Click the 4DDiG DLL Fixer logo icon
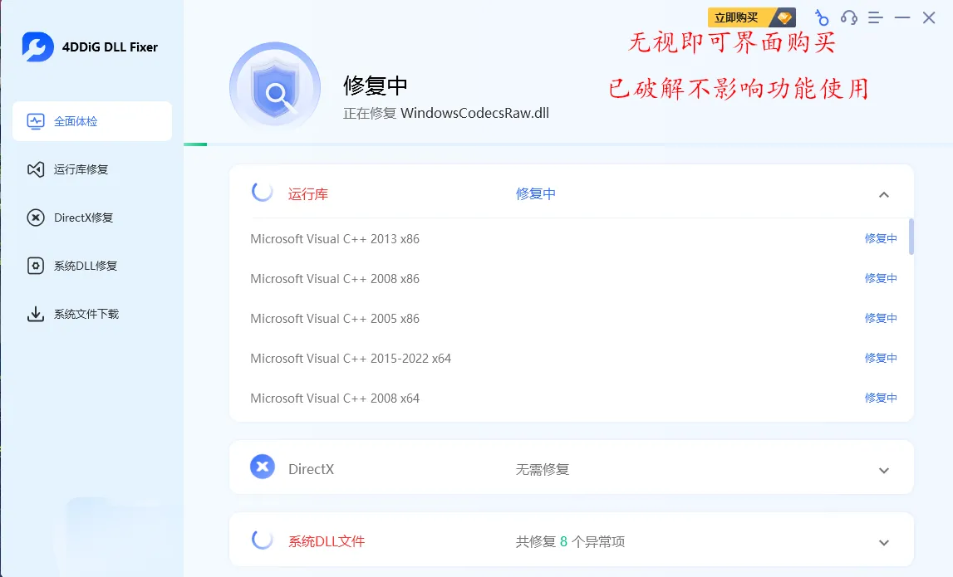 (x=37, y=46)
